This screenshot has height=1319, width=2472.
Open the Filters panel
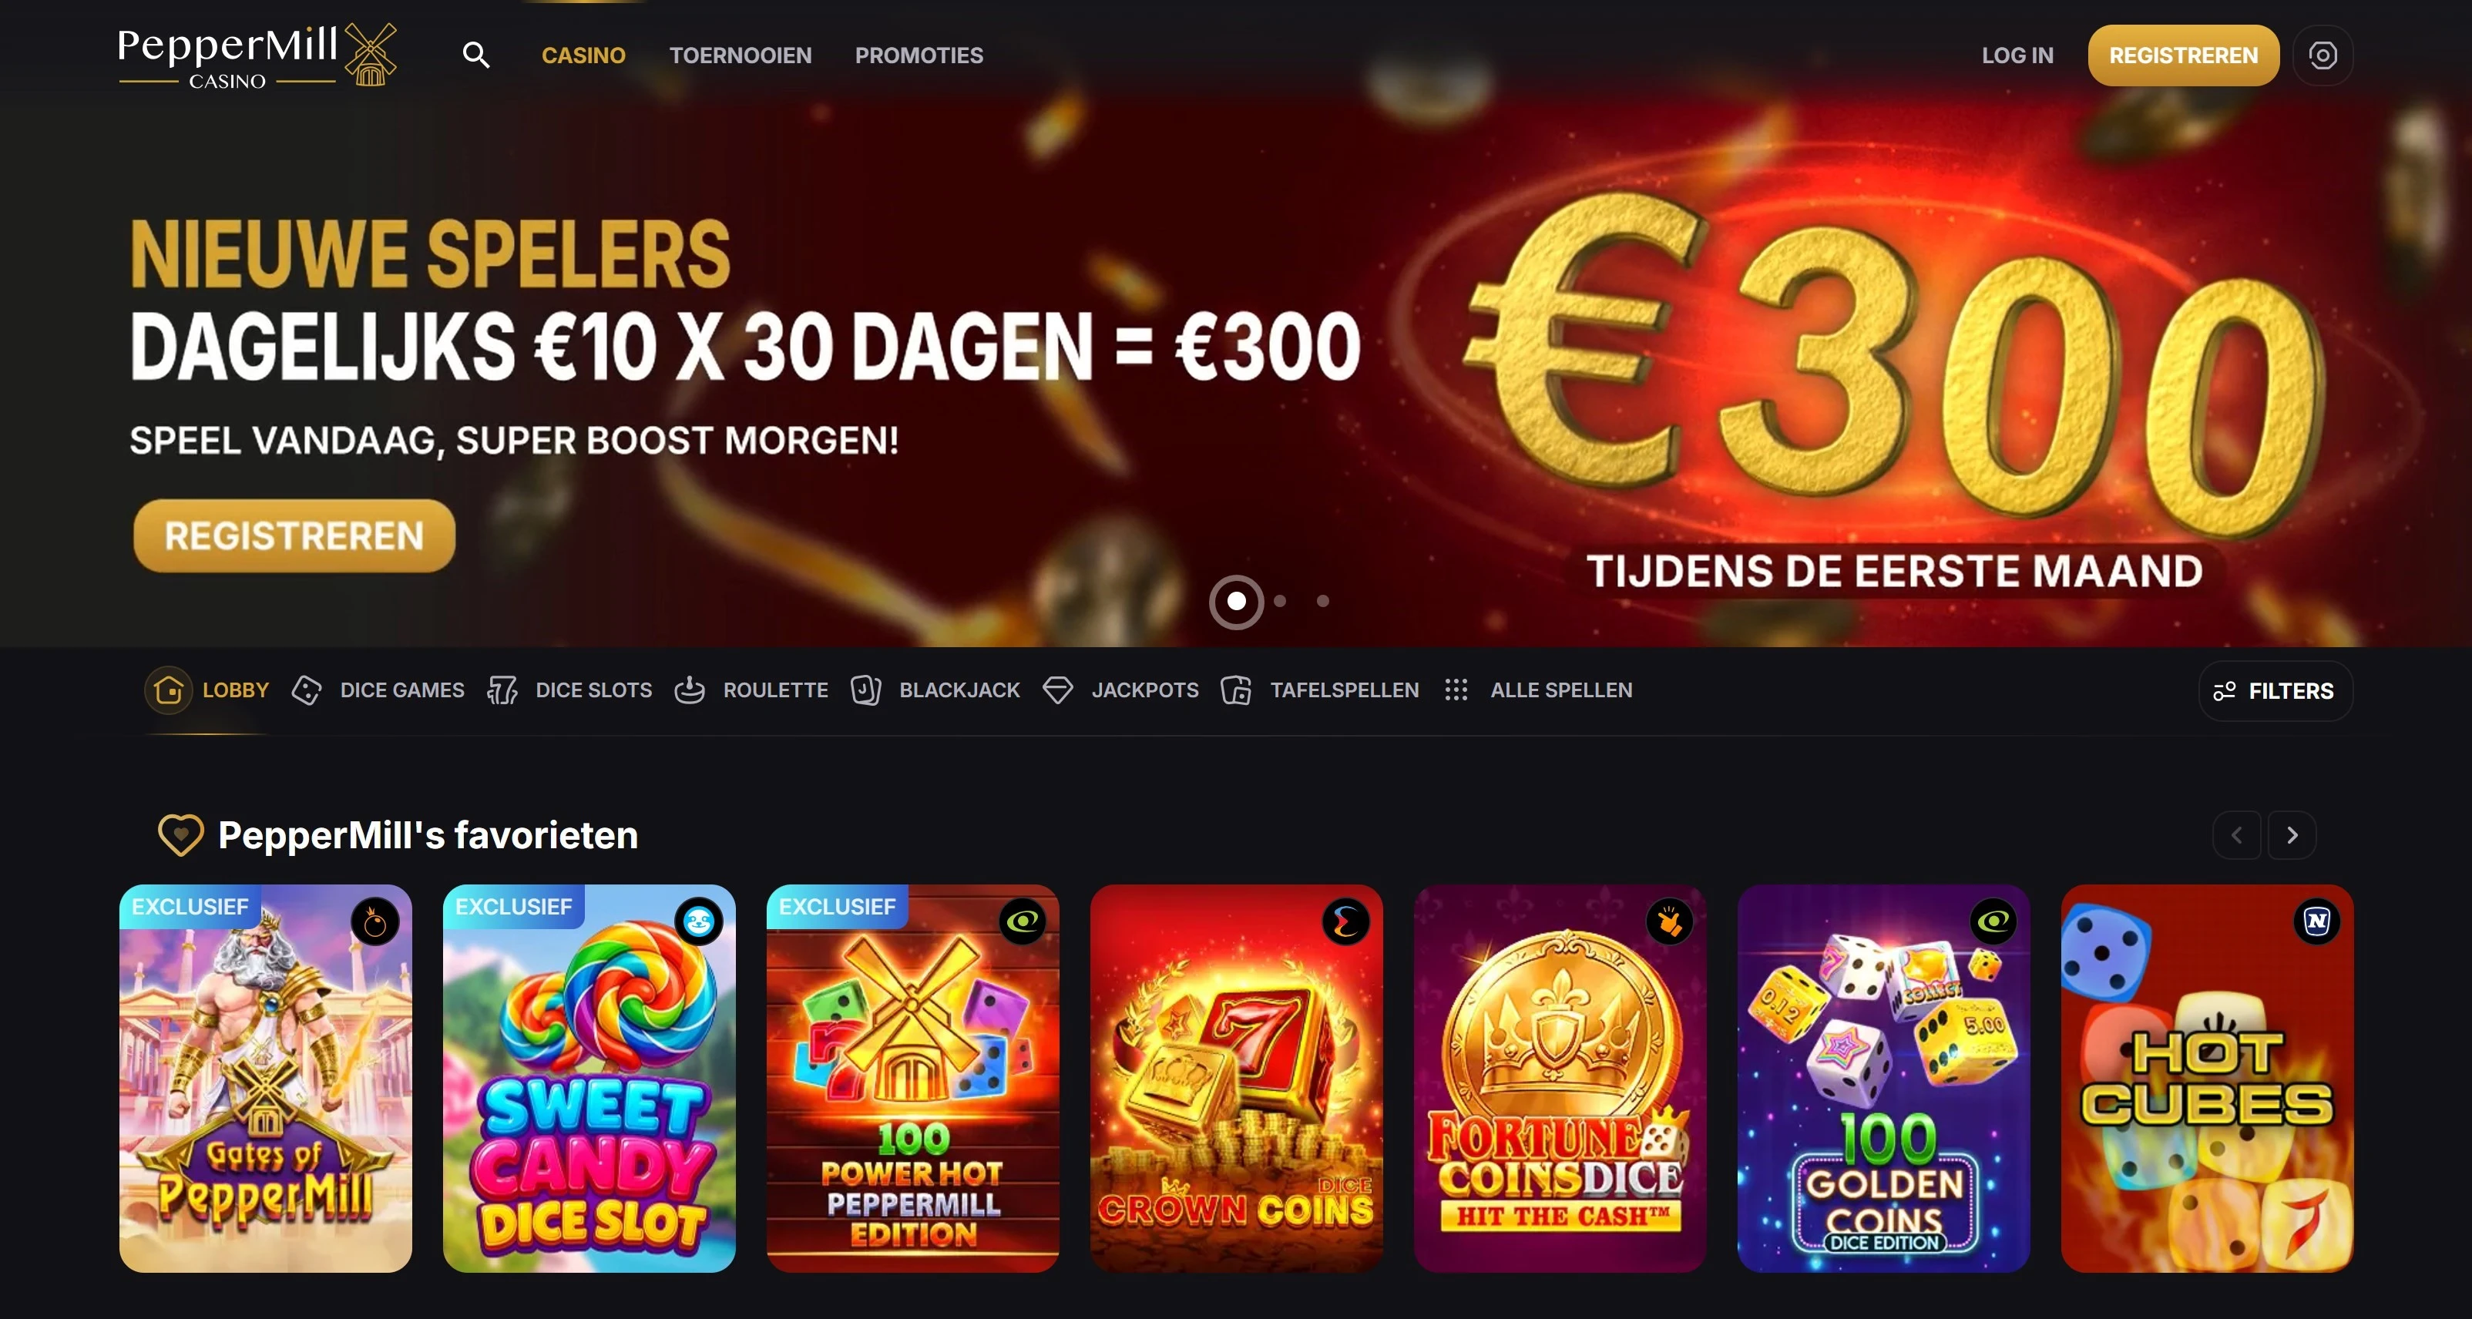click(x=2276, y=690)
